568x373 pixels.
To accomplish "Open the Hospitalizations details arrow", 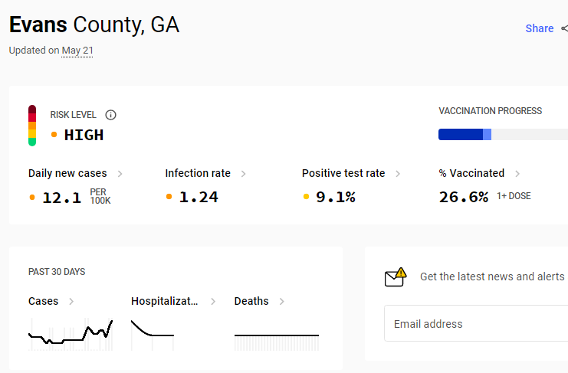I will (213, 301).
